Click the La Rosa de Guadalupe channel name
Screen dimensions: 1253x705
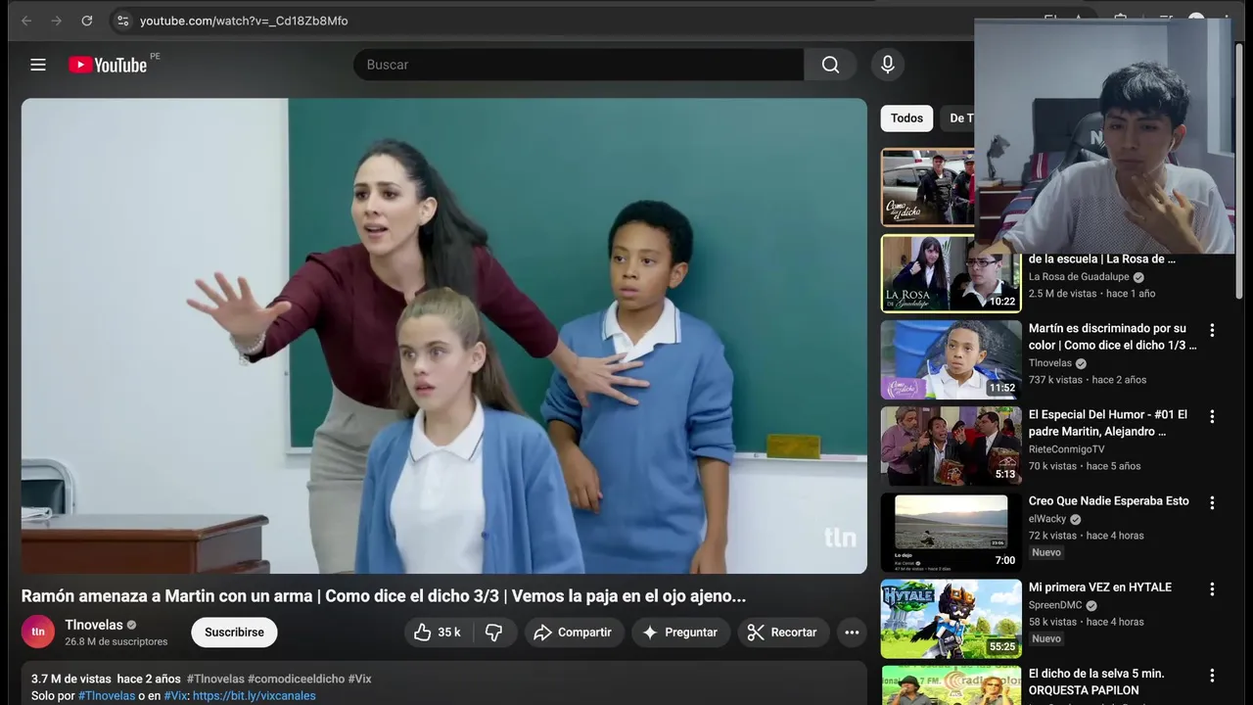coord(1081,277)
